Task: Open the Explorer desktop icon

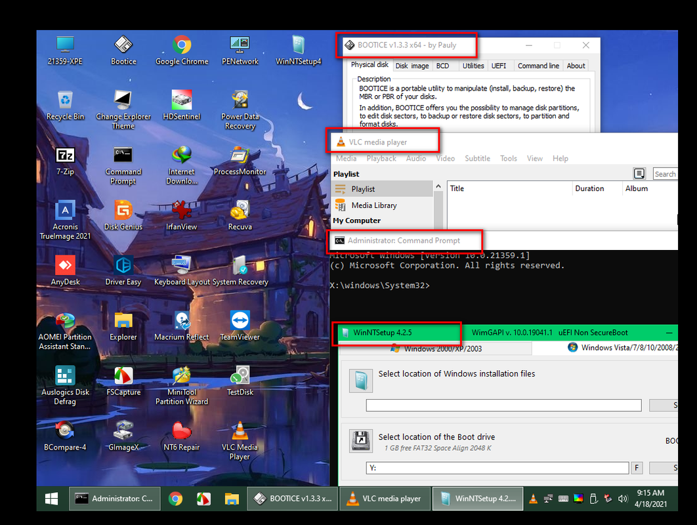Action: (123, 326)
